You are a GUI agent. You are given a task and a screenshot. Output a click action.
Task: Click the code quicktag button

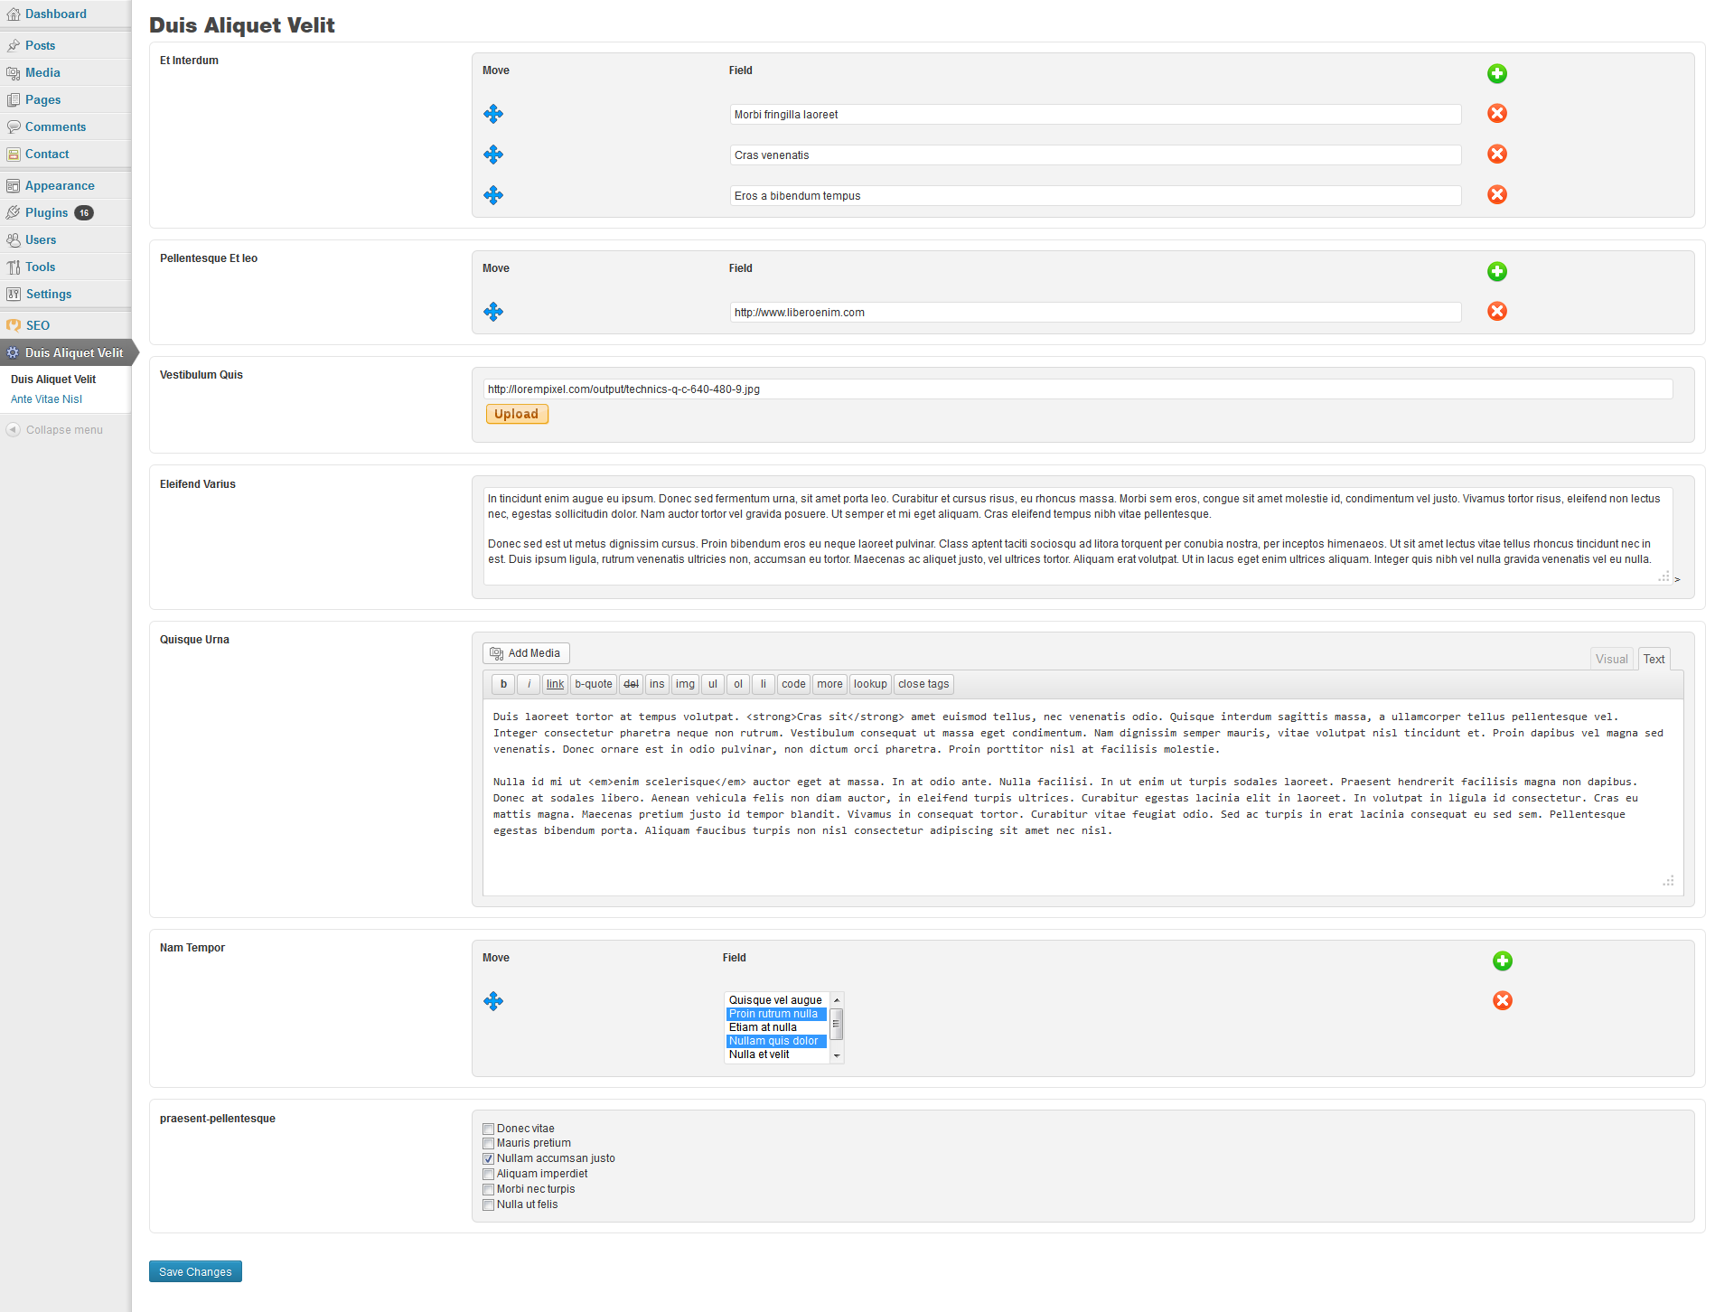point(793,684)
